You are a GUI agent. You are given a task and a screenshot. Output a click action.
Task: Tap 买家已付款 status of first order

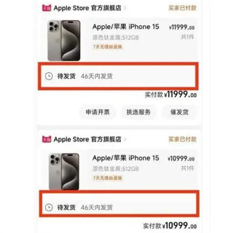click(x=183, y=8)
